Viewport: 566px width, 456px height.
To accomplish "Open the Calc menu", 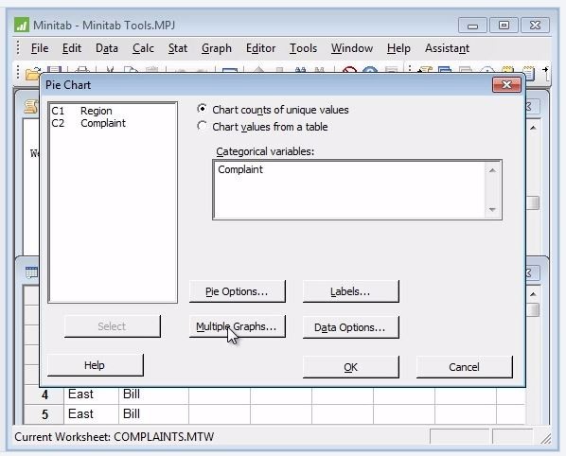I will (x=143, y=48).
